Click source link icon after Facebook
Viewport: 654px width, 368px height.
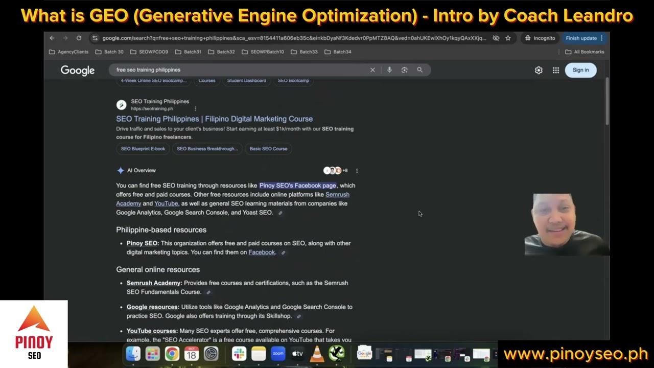click(283, 252)
